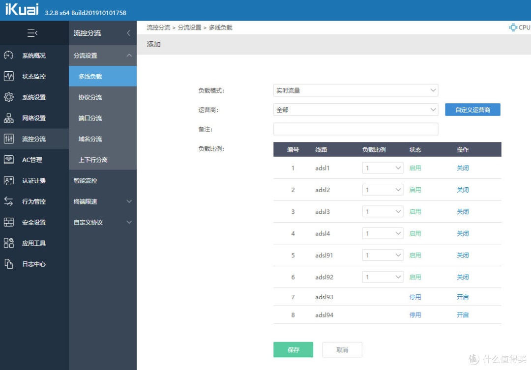
Task: Open the 运营商 dropdown set to 全部
Action: tap(355, 110)
